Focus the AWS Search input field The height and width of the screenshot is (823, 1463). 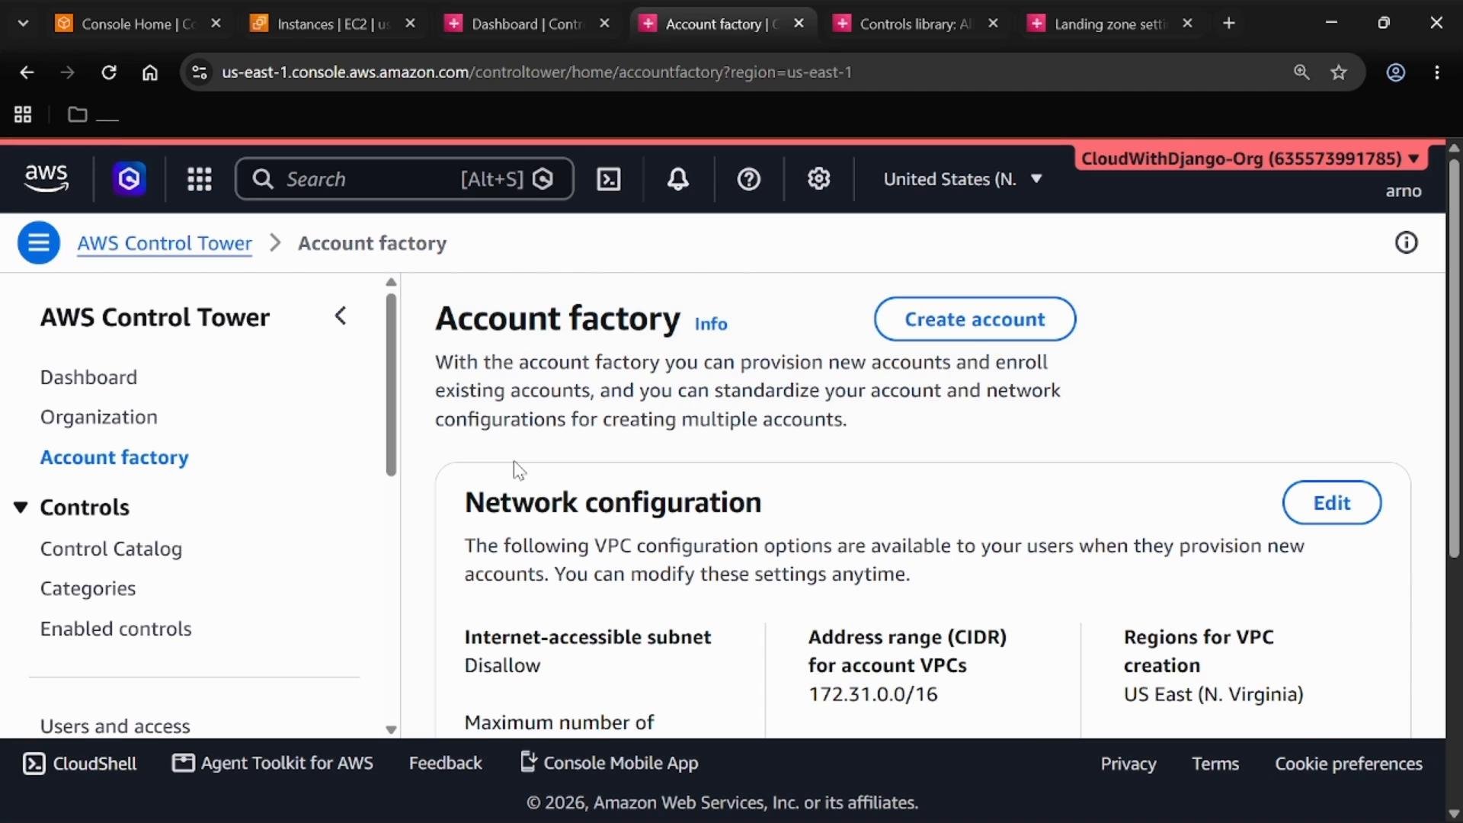tap(405, 179)
